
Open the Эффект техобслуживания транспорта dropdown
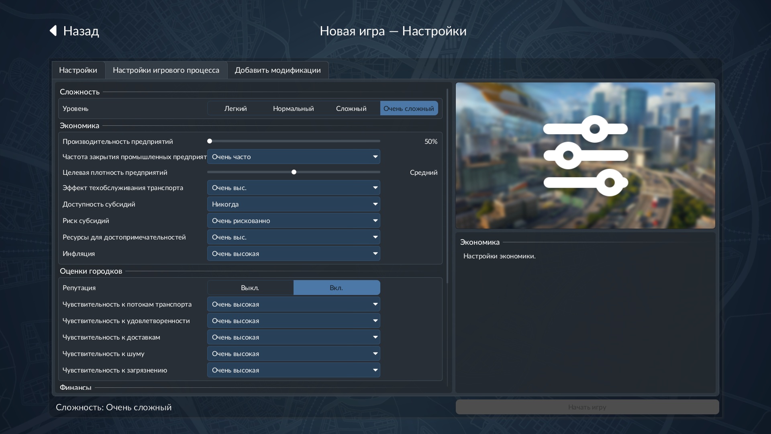pyautogui.click(x=294, y=188)
